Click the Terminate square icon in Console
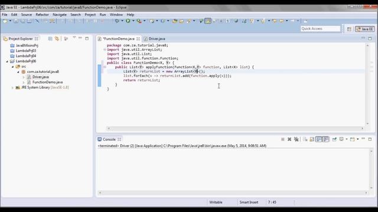This screenshot has height=212, width=378. click(x=283, y=139)
